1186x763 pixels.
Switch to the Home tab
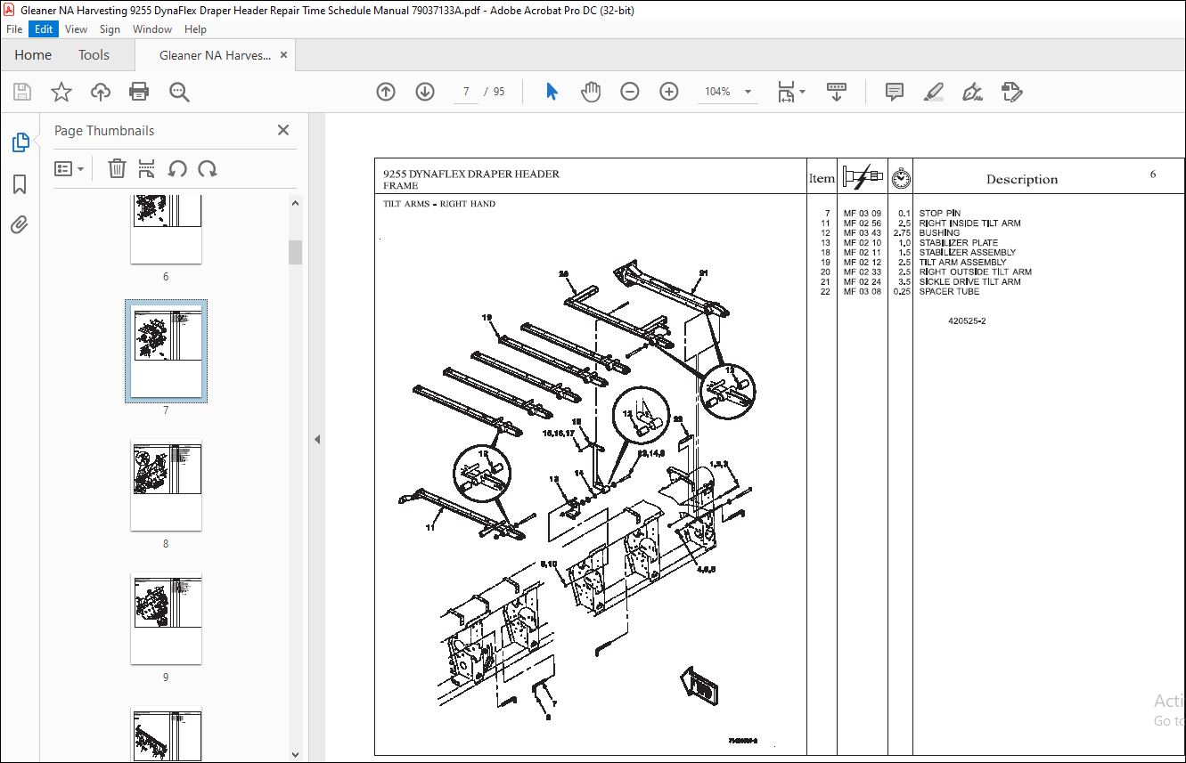(33, 55)
